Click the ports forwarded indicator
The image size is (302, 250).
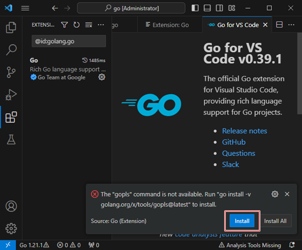coord(94,245)
